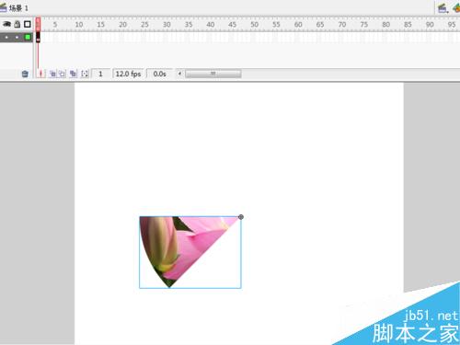Enable onion skin mode
The width and height of the screenshot is (460, 345).
tap(52, 74)
